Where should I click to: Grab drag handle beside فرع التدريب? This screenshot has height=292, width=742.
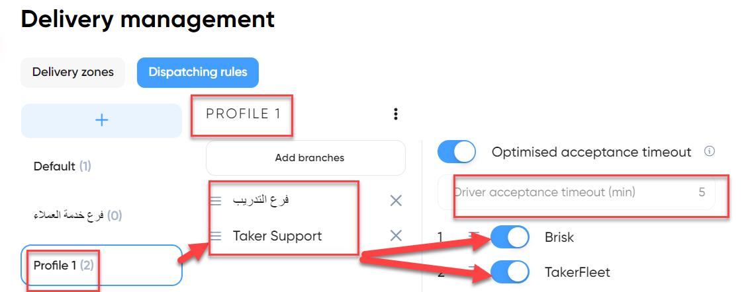216,201
